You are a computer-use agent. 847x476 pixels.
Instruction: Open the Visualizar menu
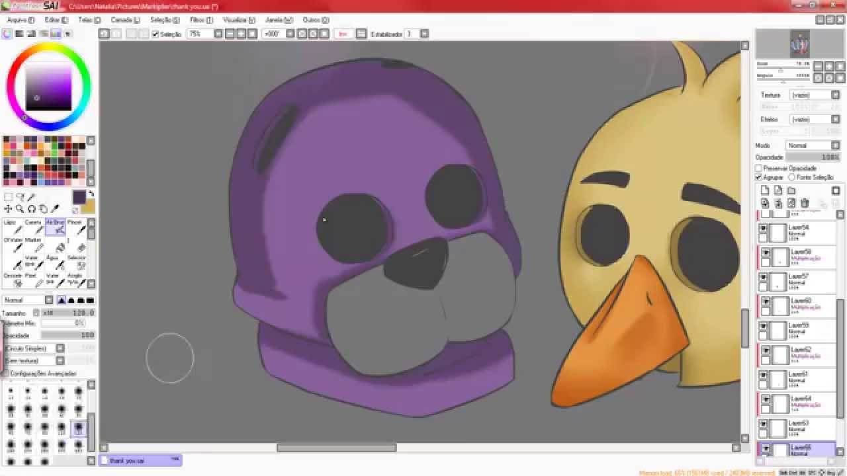point(239,20)
